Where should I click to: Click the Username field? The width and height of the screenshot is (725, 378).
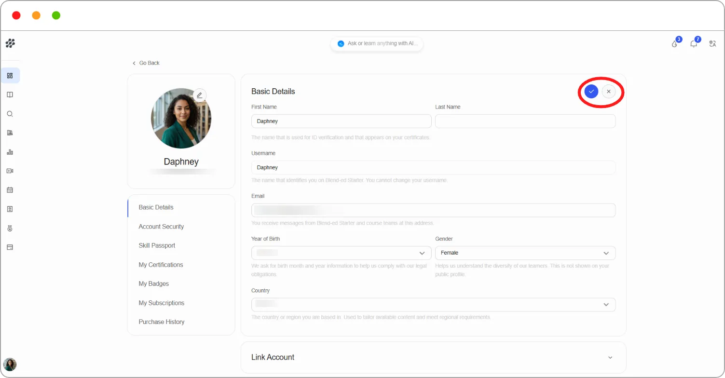click(433, 167)
